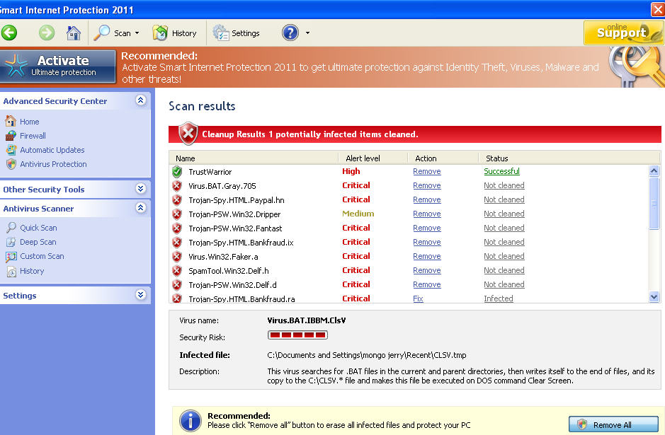
Task: Click Activate Ultimate protection button
Action: point(58,66)
